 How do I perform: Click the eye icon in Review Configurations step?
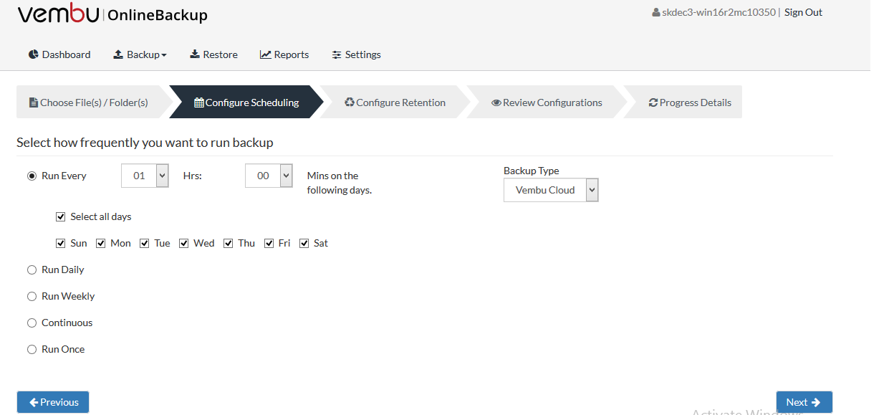pos(496,102)
